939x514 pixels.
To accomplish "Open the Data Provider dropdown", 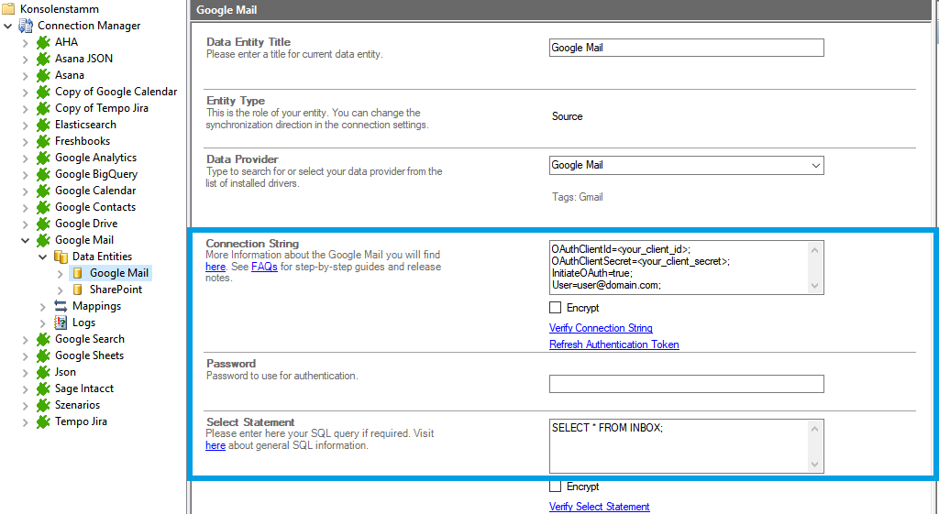I will click(x=815, y=165).
